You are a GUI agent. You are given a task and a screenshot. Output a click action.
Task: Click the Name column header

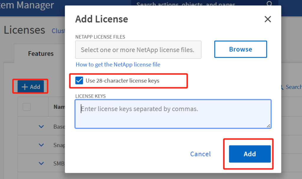[x=59, y=107]
